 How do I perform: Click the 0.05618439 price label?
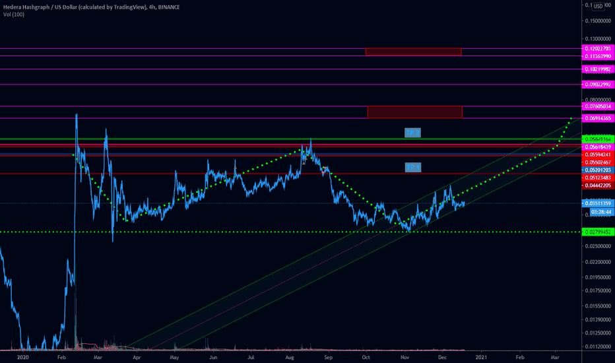598,147
